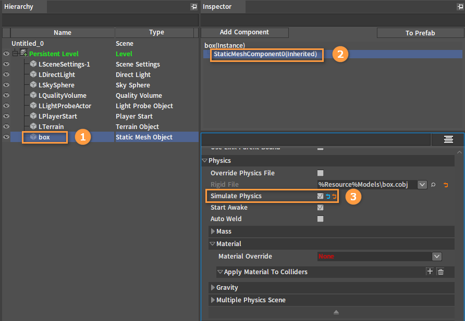The height and width of the screenshot is (321, 465).
Task: Enable Override Physics File checkbox
Action: (320, 173)
